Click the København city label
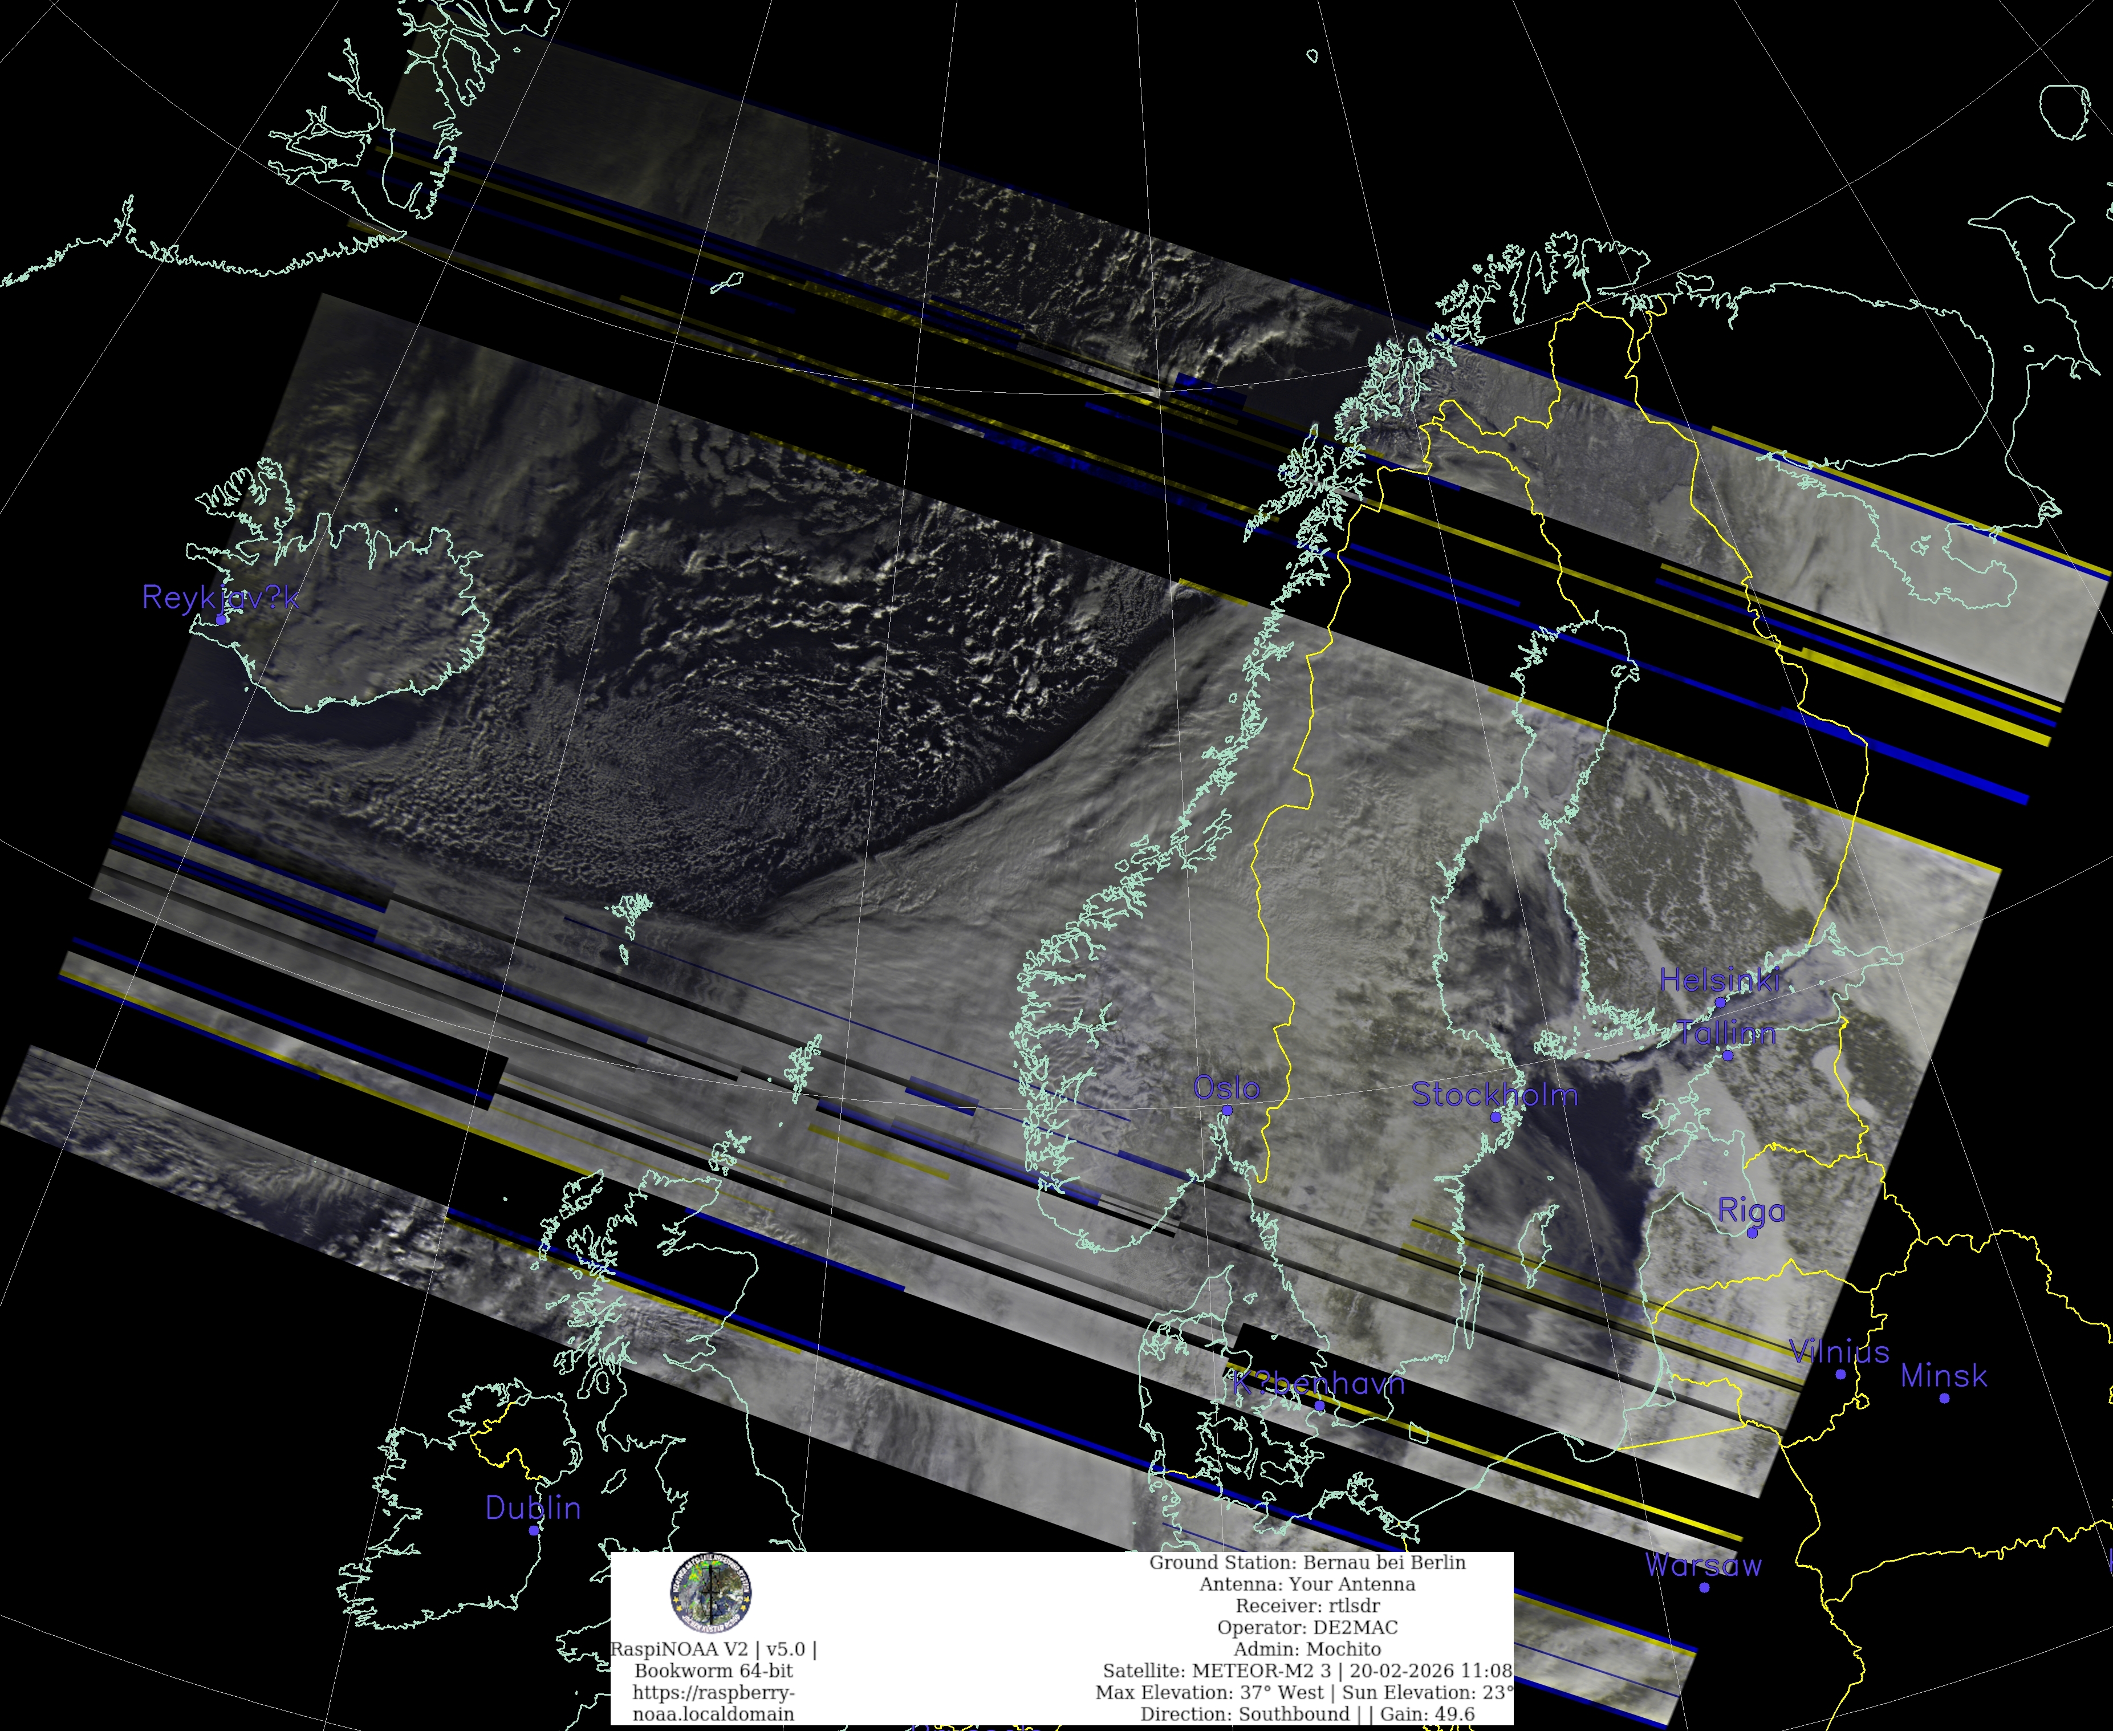The width and height of the screenshot is (2113, 1731). click(1318, 1384)
